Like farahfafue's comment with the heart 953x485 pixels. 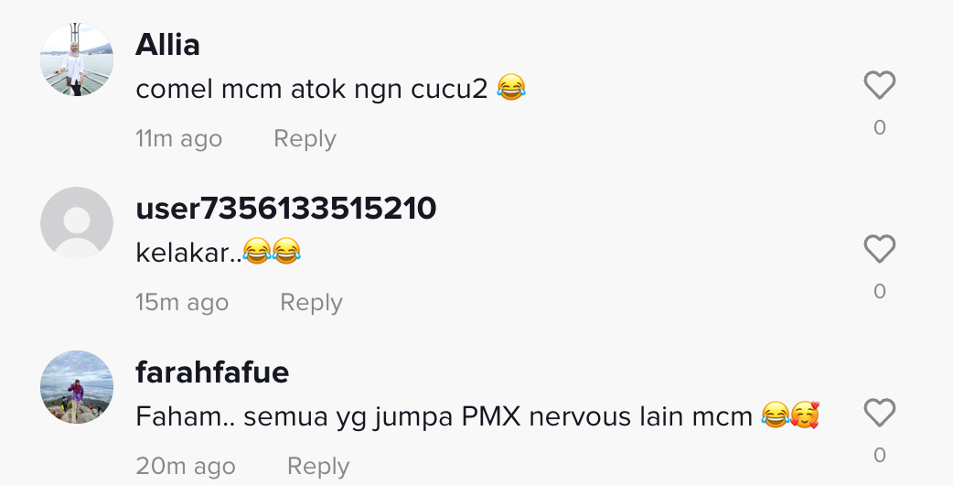[x=880, y=414]
